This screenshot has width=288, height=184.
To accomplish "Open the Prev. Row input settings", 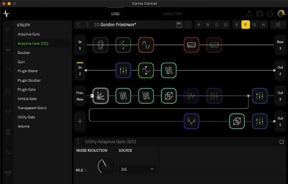I will click(x=80, y=96).
